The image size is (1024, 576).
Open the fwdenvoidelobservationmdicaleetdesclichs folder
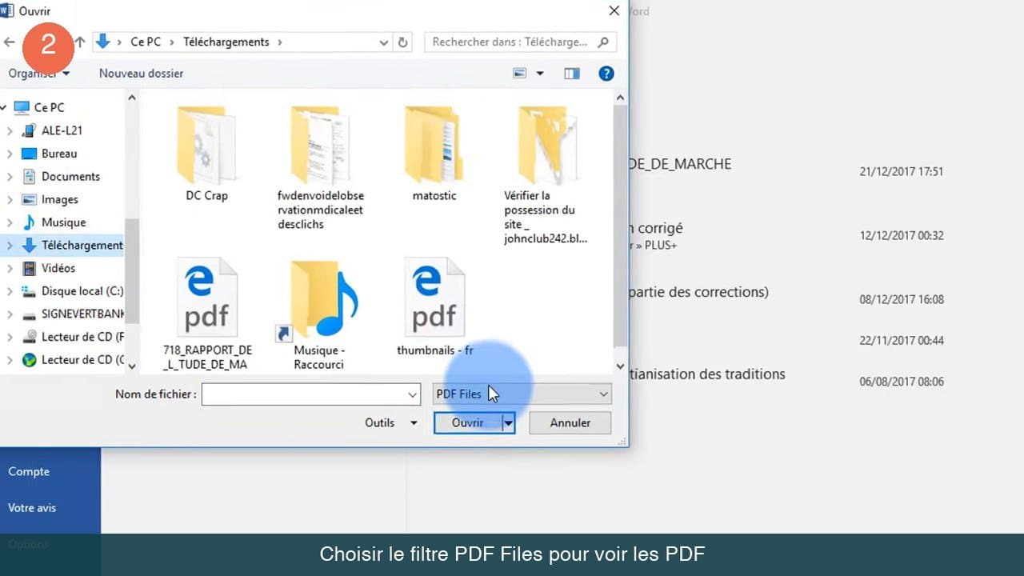point(320,166)
